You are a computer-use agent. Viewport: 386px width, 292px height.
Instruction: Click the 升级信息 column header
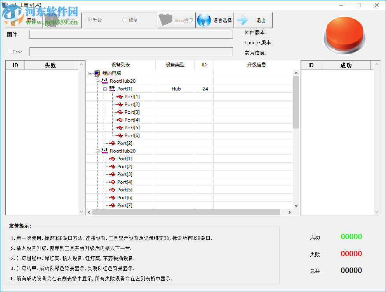[x=257, y=65]
